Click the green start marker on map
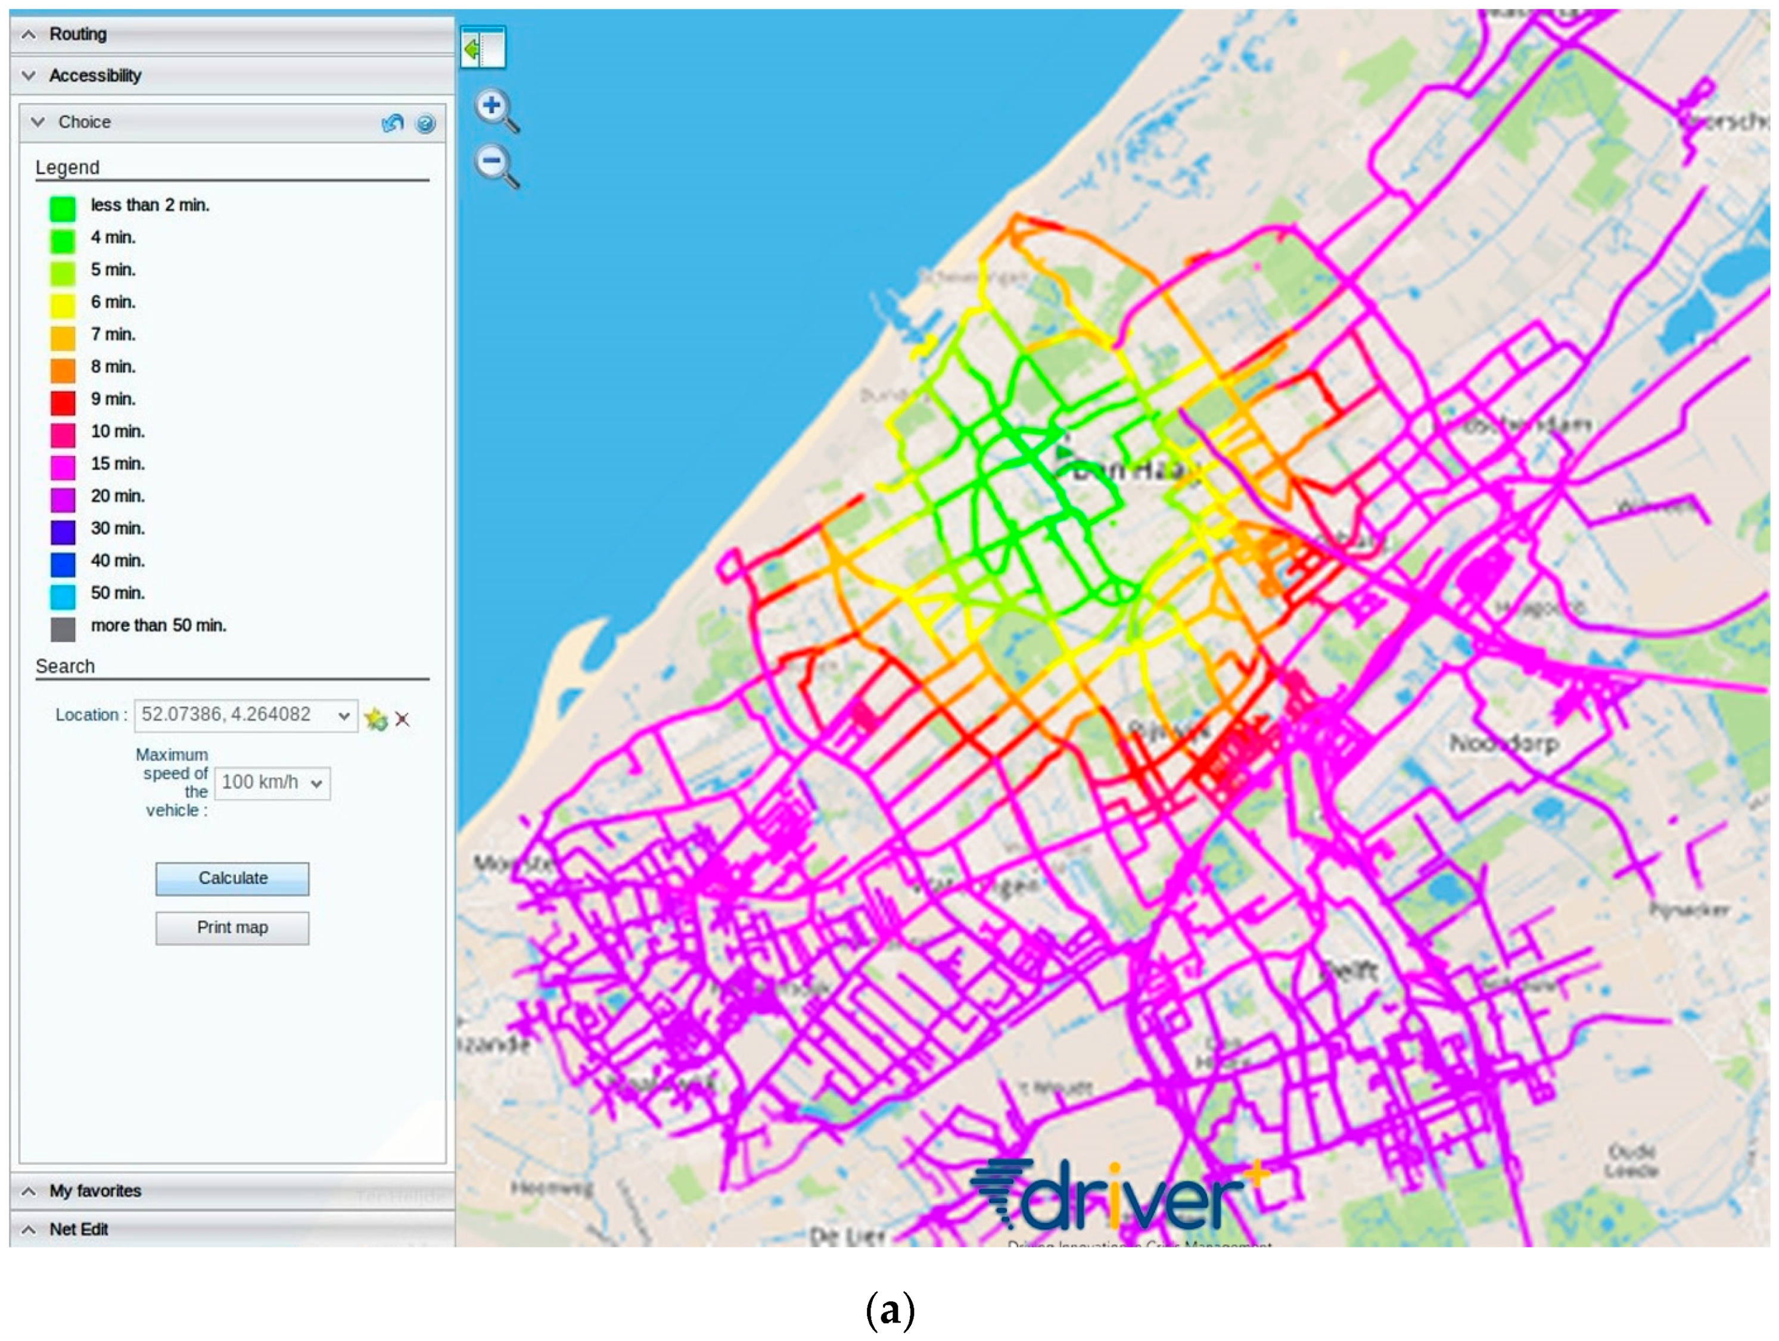Screen dimensions: 1779x1341 tap(1065, 452)
